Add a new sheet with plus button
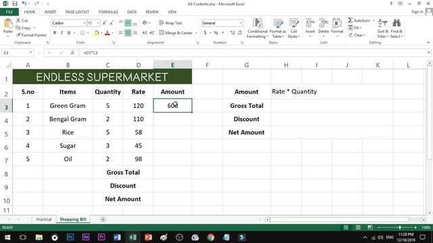This screenshot has height=243, width=433. (103, 219)
